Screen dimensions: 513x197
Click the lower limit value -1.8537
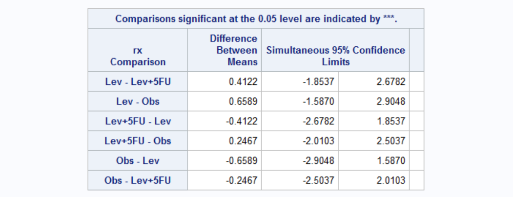[x=318, y=81]
